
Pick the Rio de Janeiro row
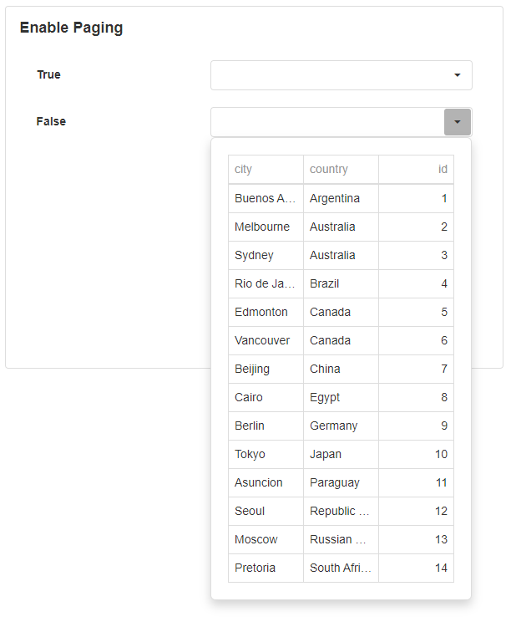265,283
